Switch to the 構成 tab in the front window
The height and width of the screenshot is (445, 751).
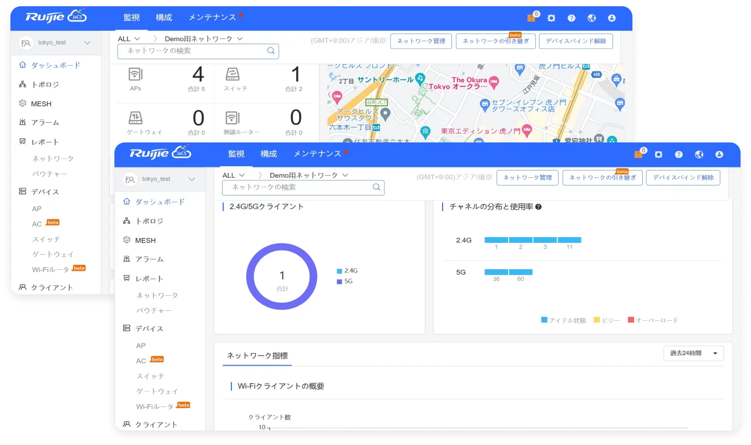(268, 154)
